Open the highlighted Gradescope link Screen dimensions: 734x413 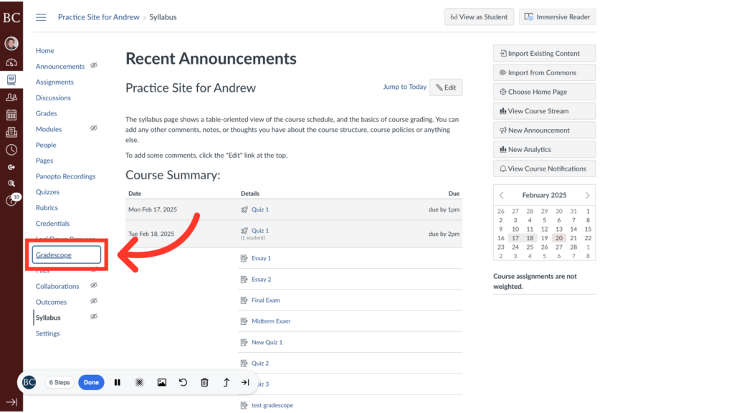coord(56,255)
